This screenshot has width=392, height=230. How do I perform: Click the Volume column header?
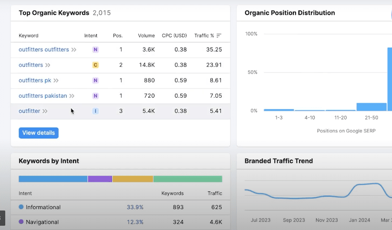[146, 36]
